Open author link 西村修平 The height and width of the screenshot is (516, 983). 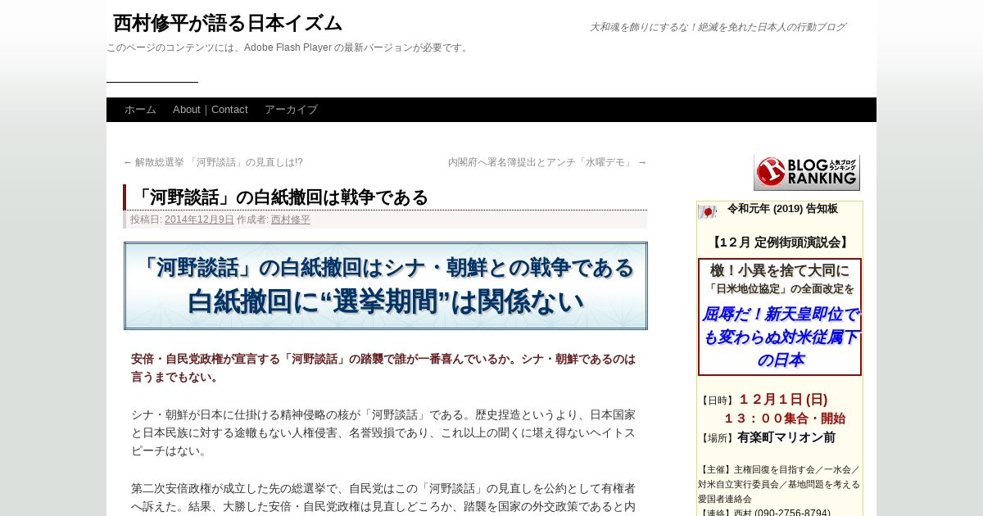291,220
